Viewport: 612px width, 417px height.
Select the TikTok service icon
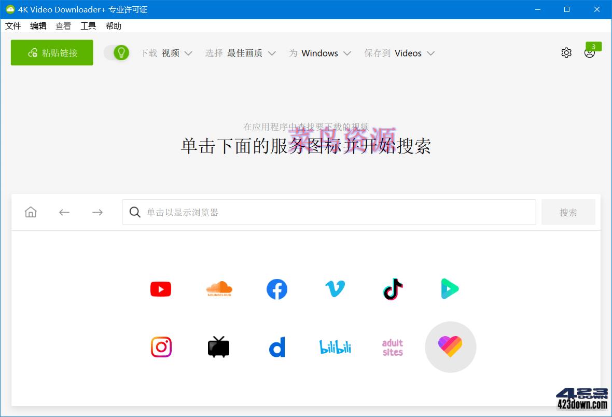[392, 289]
